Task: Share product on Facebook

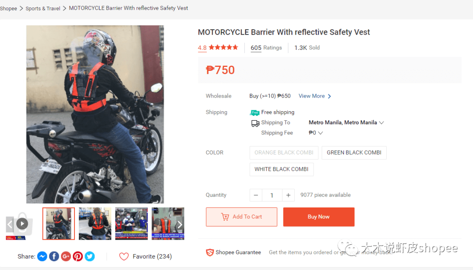Action: (54, 256)
